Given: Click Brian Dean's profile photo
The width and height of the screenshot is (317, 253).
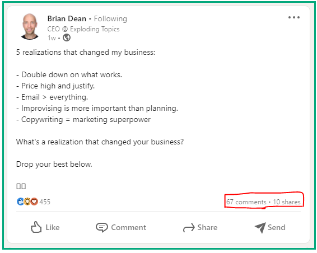Looking at the screenshot, I should (x=30, y=26).
